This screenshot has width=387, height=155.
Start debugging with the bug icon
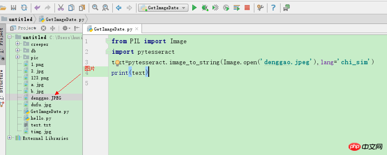coord(205,8)
